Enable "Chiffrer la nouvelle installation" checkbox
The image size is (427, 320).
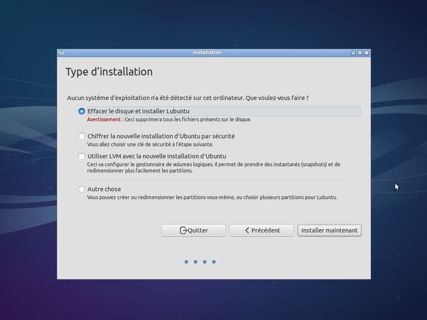click(x=82, y=136)
